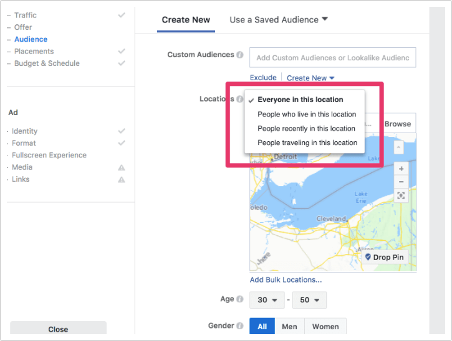
Task: Select the All gender option
Action: click(262, 326)
